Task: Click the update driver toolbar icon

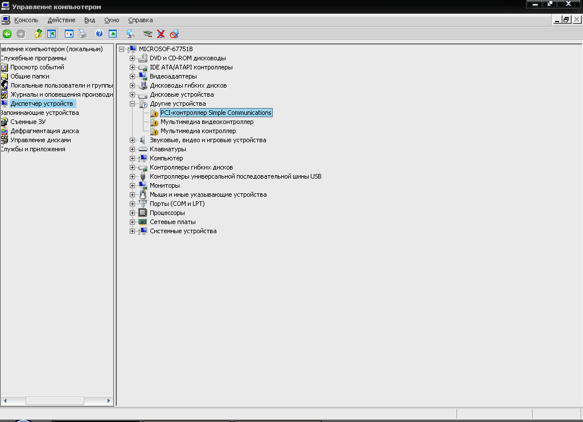Action: (147, 34)
